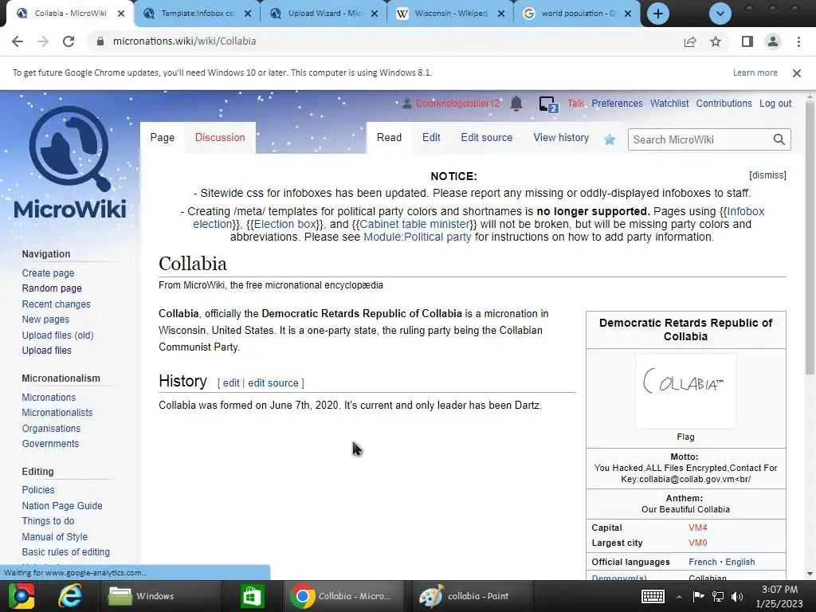Dismiss the sitewide notice
Screen dimensions: 816x612
[x=767, y=175]
